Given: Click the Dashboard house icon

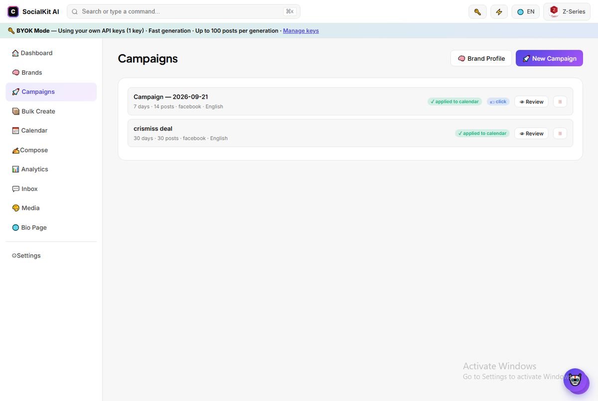Looking at the screenshot, I should (15, 53).
